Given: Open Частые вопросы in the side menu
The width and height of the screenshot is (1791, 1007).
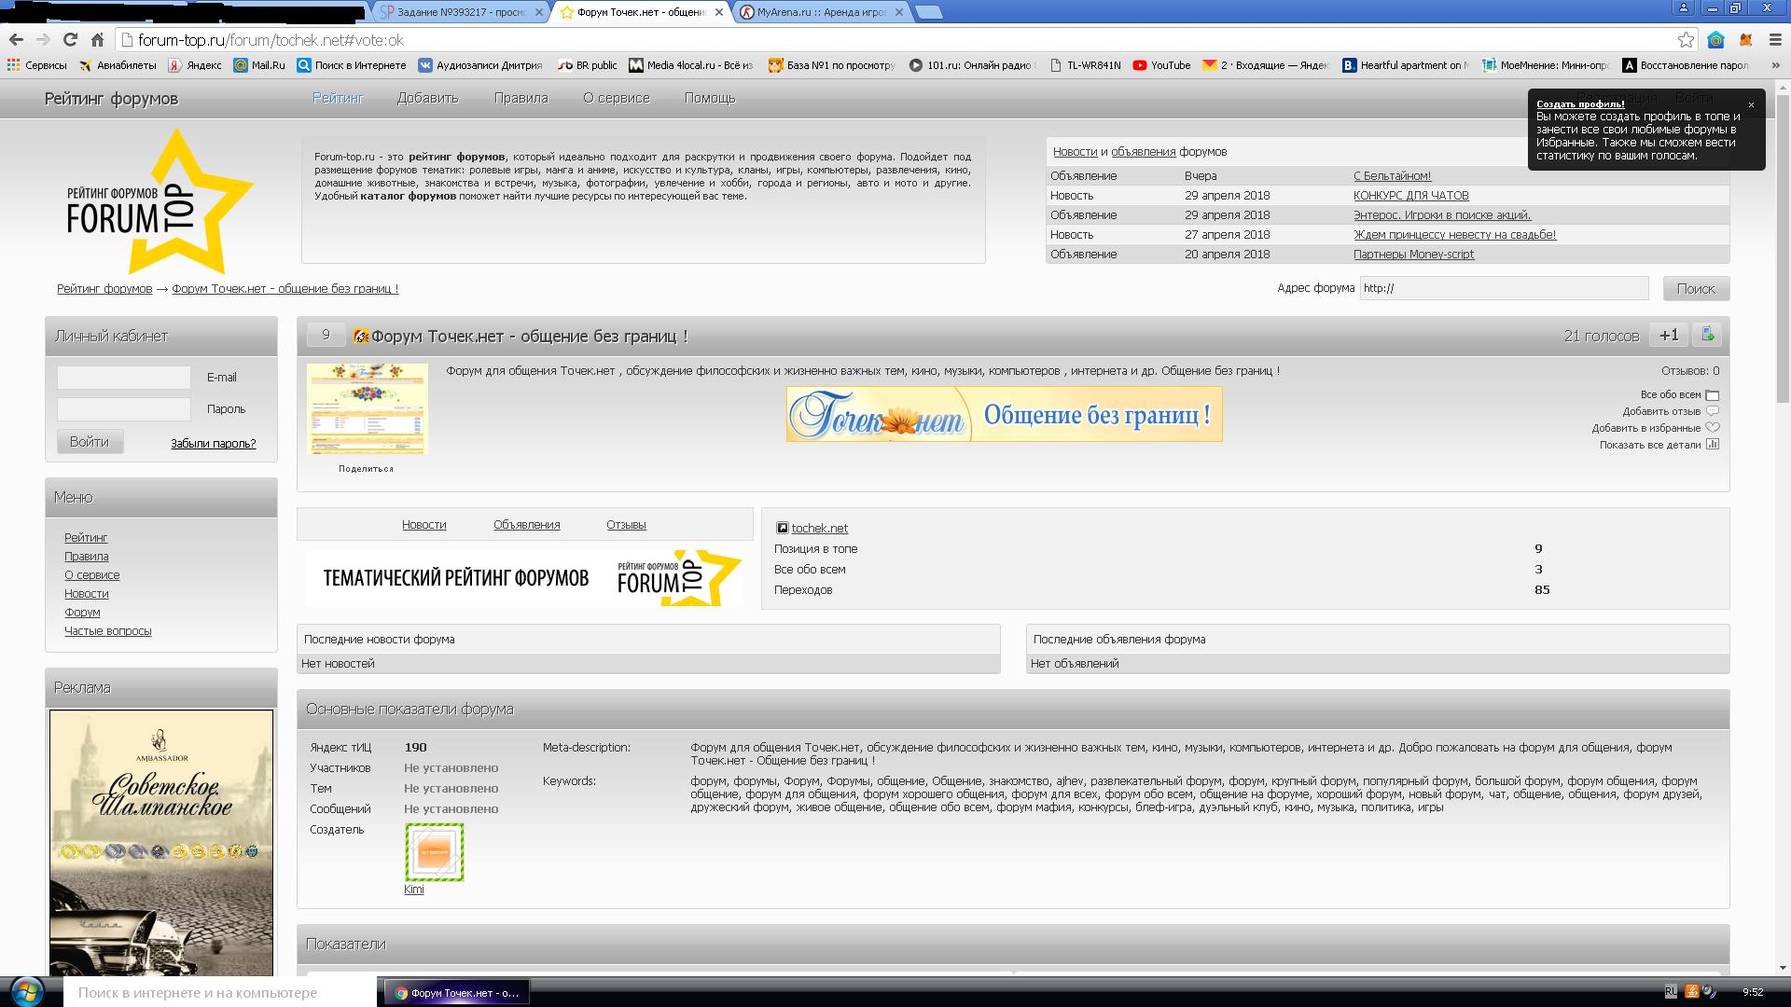Looking at the screenshot, I should coord(107,631).
